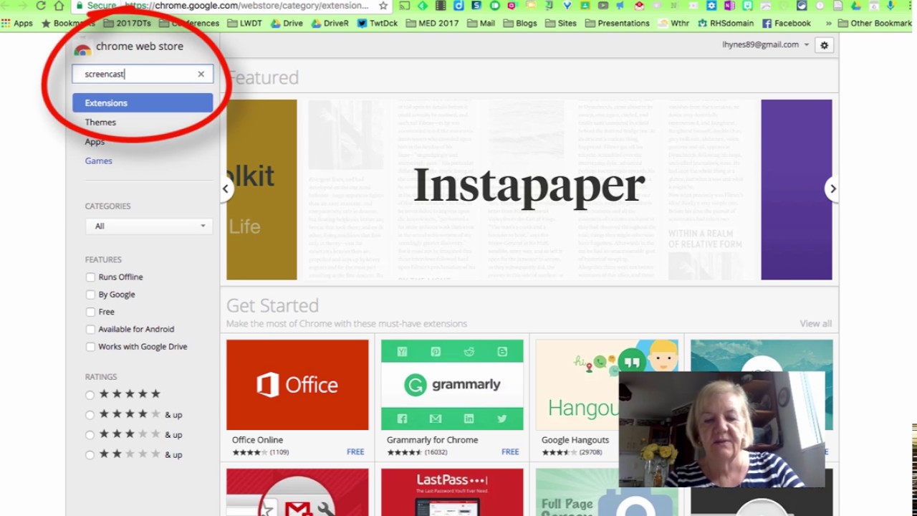This screenshot has height=516, width=917.
Task: Click the chrome web store logo
Action: pyautogui.click(x=128, y=47)
